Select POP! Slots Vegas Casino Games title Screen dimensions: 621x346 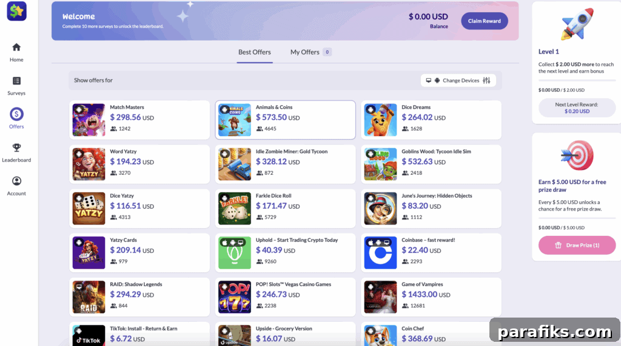tap(294, 284)
